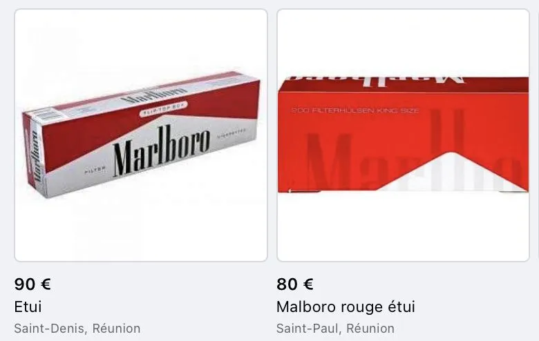Screen dimensions: 539x341
Task: Select the Saint-Denis, Réunion location text
Action: (77, 329)
